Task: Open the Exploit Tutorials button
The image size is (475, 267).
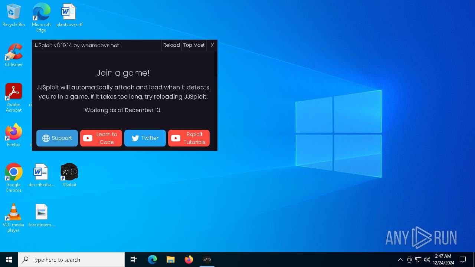Action: click(189, 138)
